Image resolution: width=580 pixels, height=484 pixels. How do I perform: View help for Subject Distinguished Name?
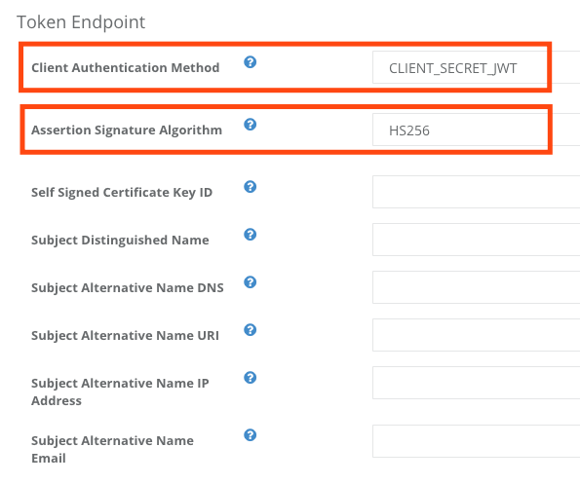[251, 235]
